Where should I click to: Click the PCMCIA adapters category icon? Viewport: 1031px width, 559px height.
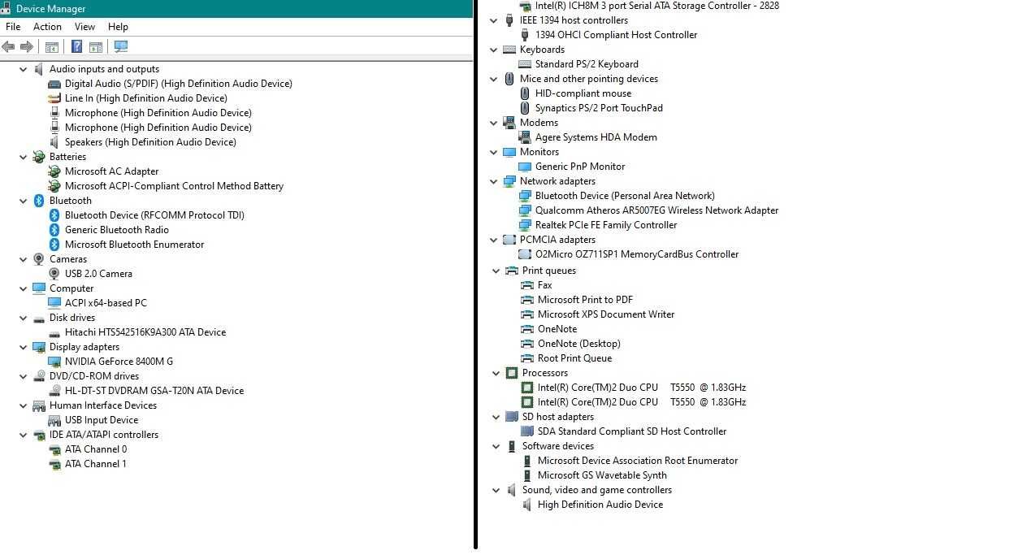pos(509,240)
